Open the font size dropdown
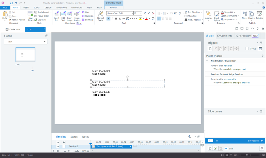266x158 pixels. pos(141,13)
